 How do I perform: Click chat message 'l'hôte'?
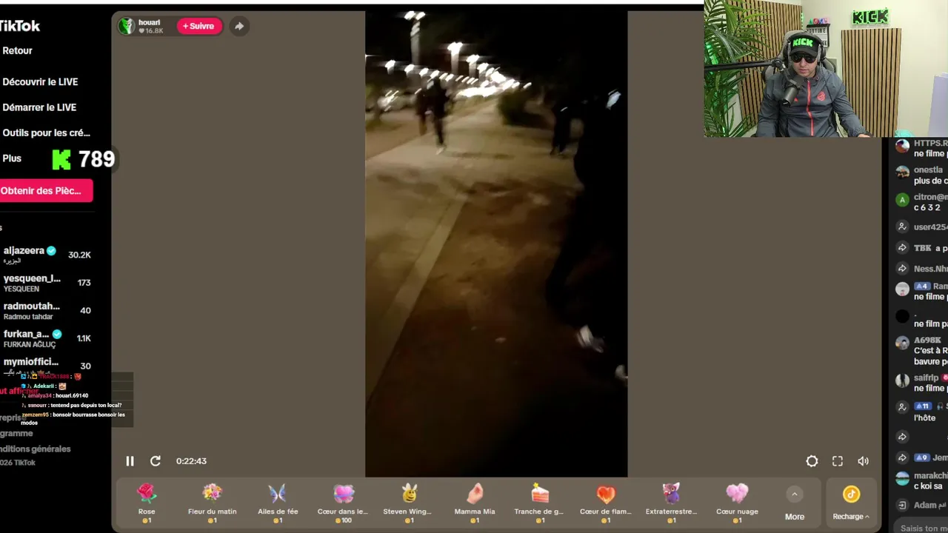click(x=924, y=418)
